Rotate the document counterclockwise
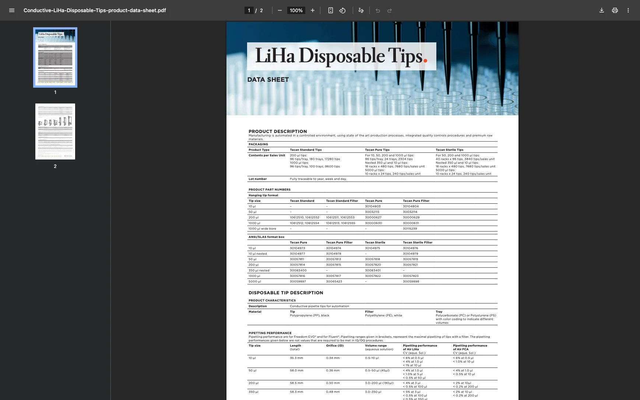 pyautogui.click(x=342, y=10)
